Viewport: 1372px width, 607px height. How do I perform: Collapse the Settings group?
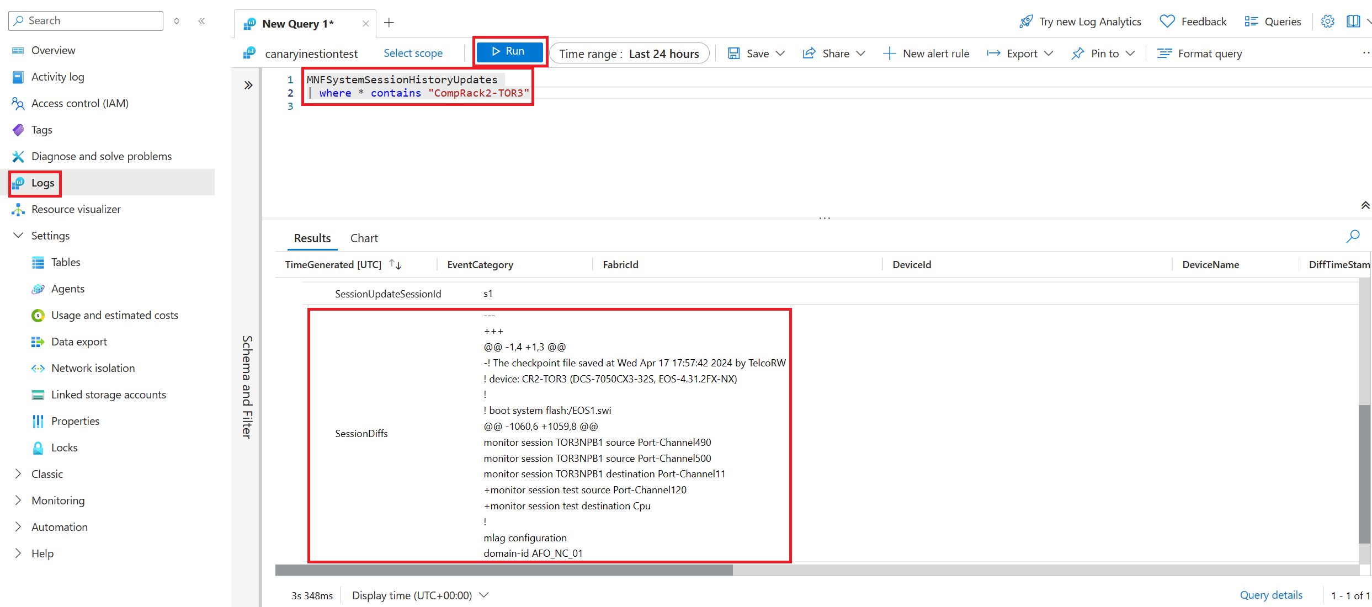18,236
